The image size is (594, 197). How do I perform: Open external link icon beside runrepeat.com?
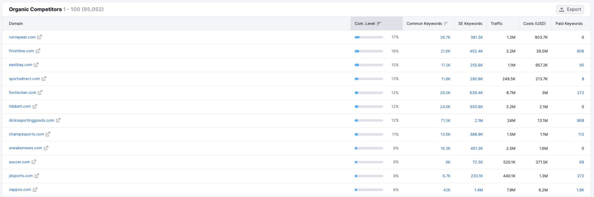(40, 37)
